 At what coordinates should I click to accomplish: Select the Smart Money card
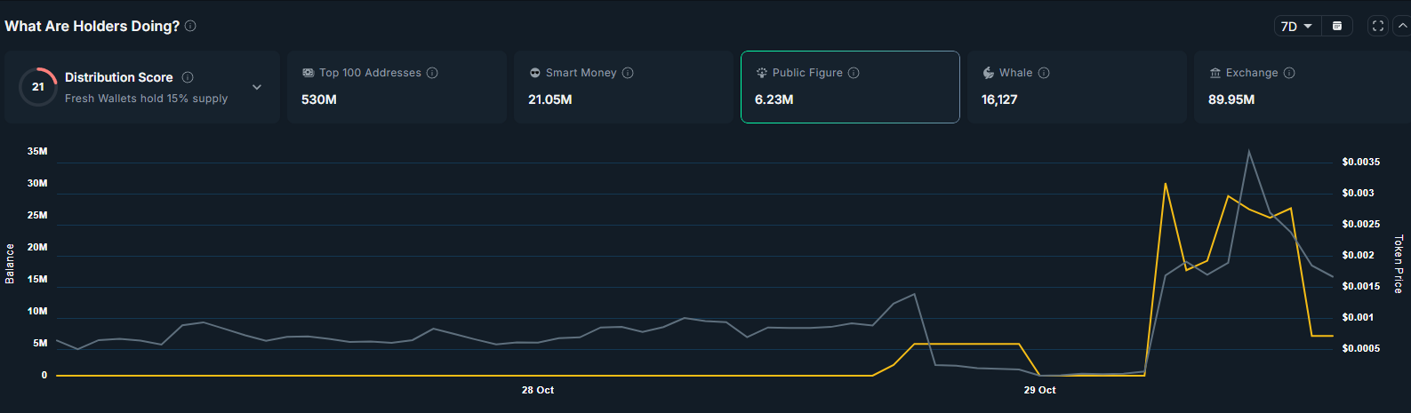623,87
